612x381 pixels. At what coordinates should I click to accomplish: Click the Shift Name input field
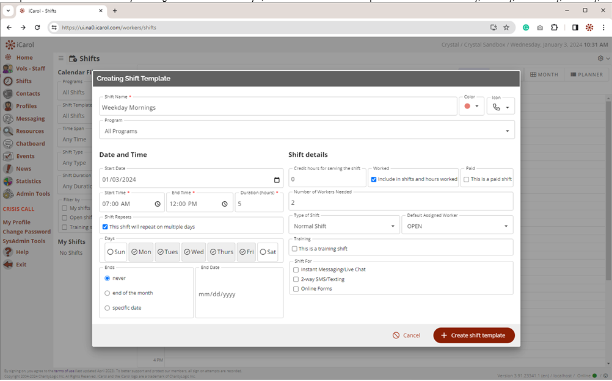[x=278, y=108]
